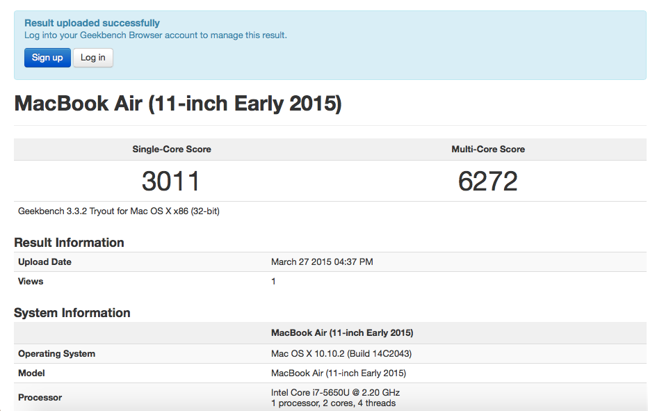Viewport: 648px width, 411px height.
Task: Select 'Intel Core i7-5650U @ 2.20 GHz' text
Action: pos(335,392)
